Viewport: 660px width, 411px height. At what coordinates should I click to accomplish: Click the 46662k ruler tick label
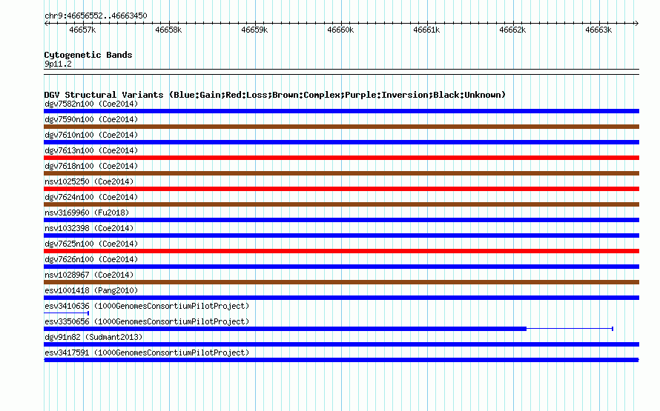point(512,30)
